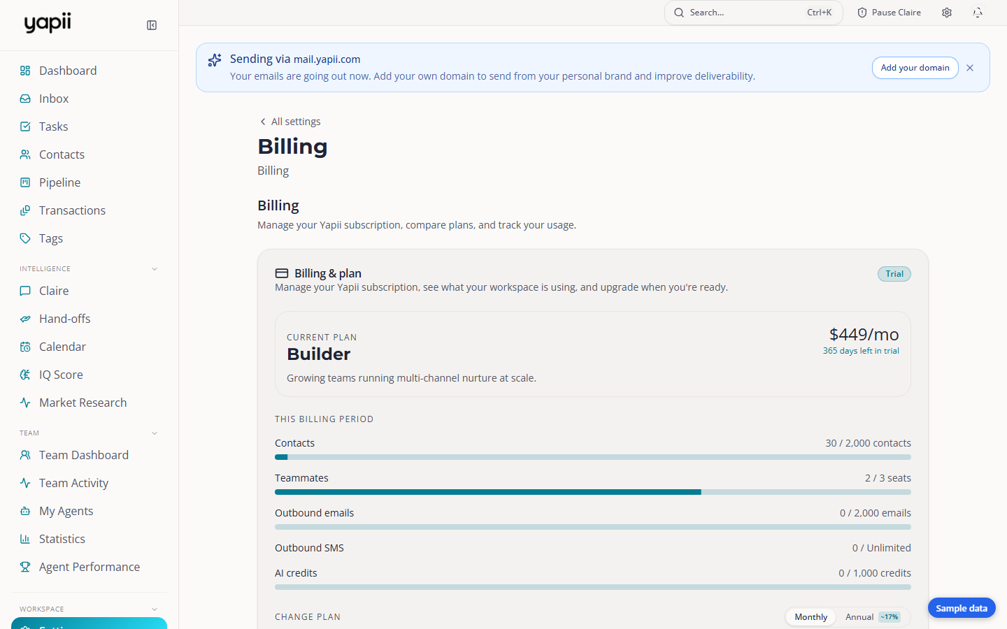Image resolution: width=1007 pixels, height=629 pixels.
Task: Collapse the Workspace section
Action: (155, 609)
